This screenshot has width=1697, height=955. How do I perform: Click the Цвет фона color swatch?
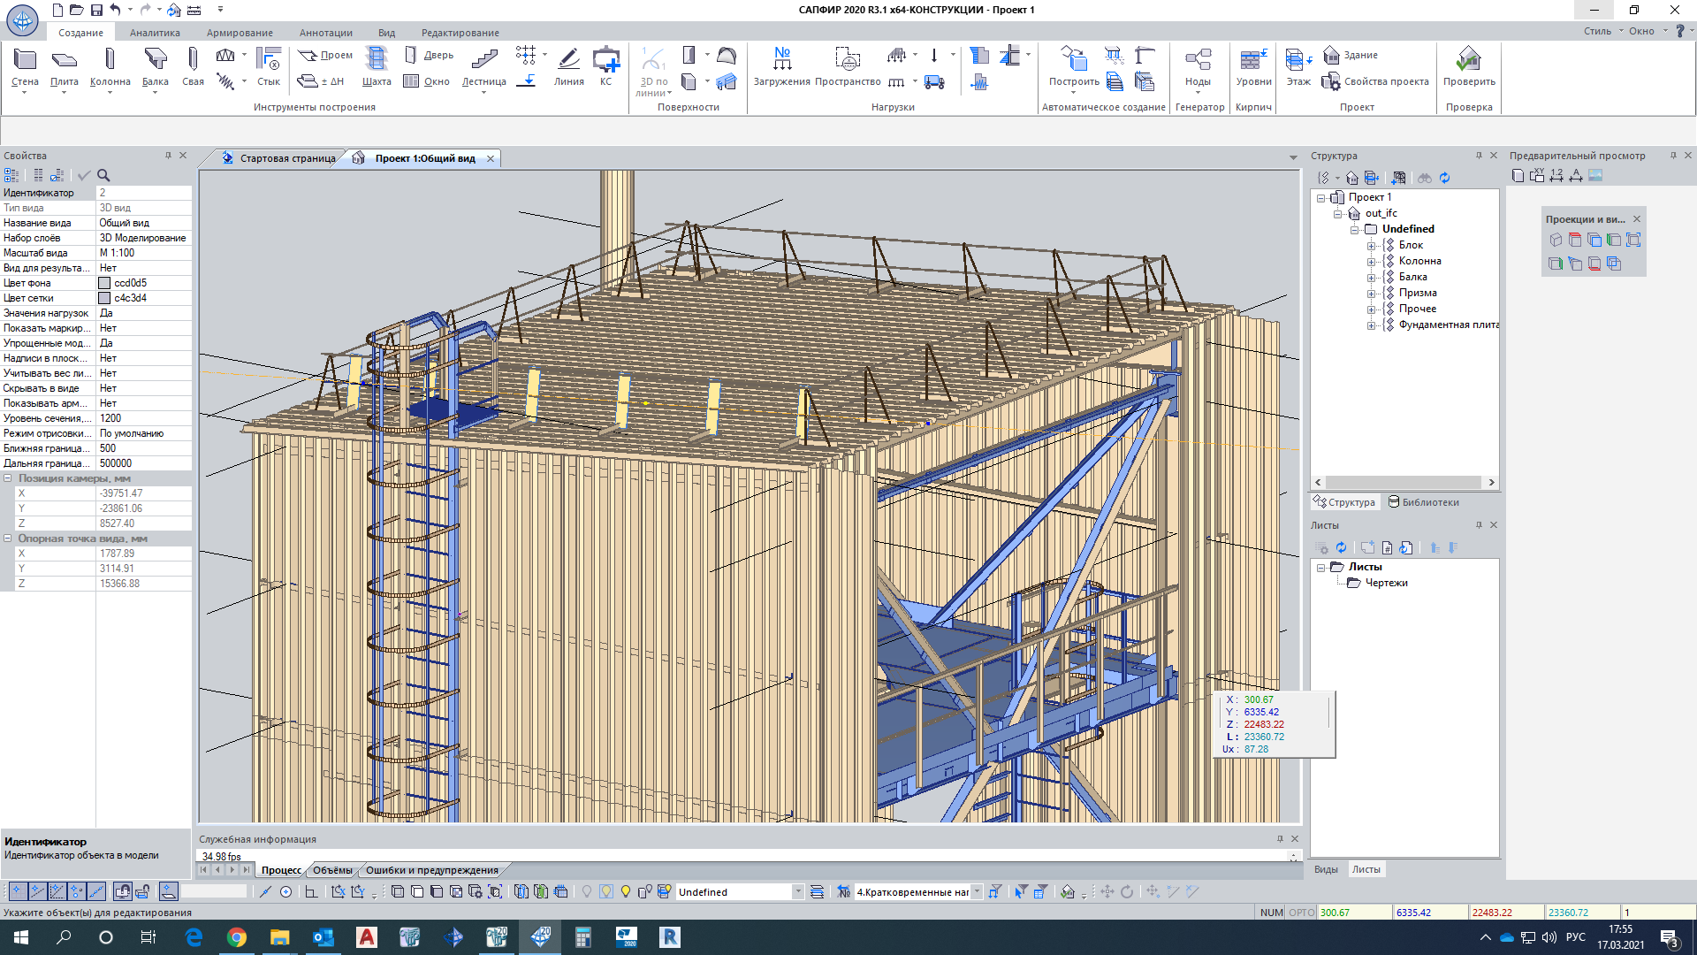(105, 283)
